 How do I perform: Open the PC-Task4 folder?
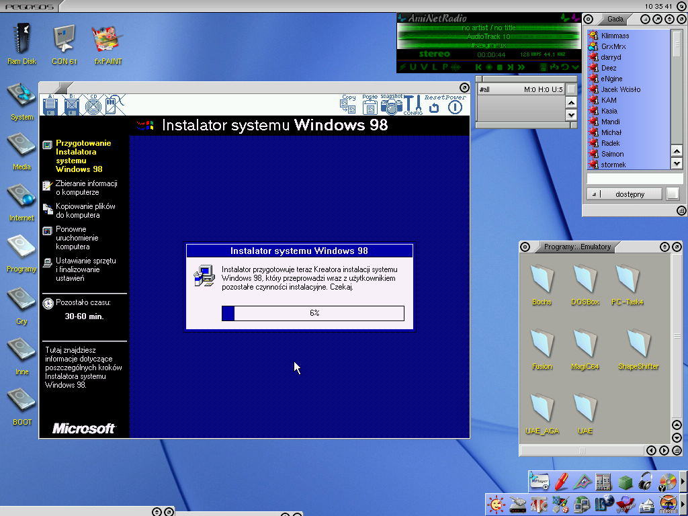628,284
